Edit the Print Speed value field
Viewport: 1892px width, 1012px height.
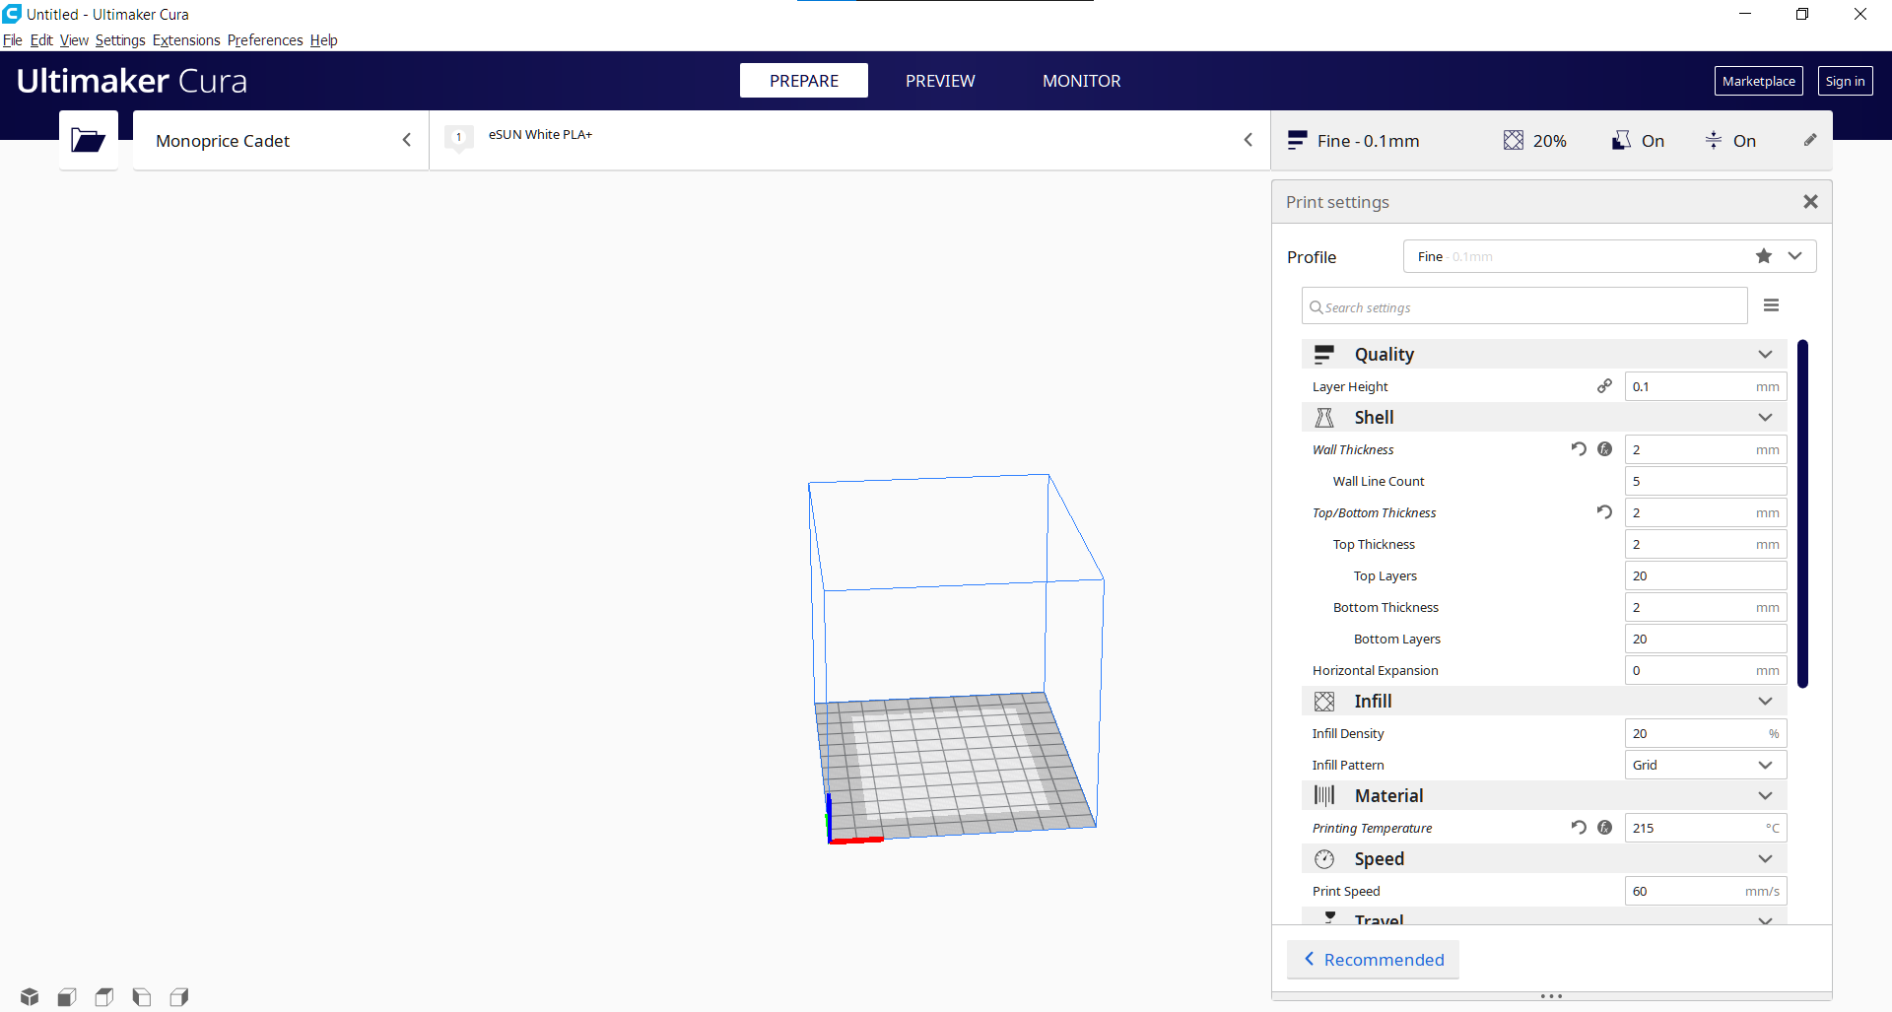coord(1706,891)
